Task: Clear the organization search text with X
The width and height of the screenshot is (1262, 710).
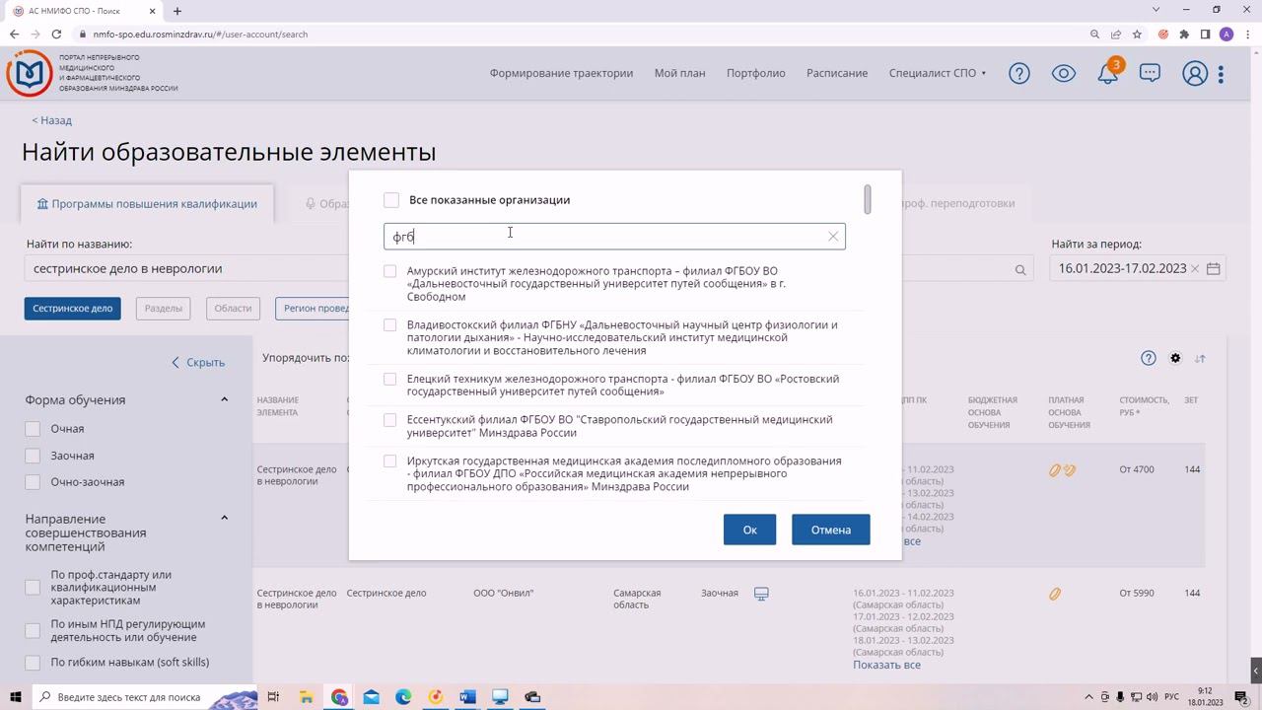Action: pyautogui.click(x=833, y=237)
